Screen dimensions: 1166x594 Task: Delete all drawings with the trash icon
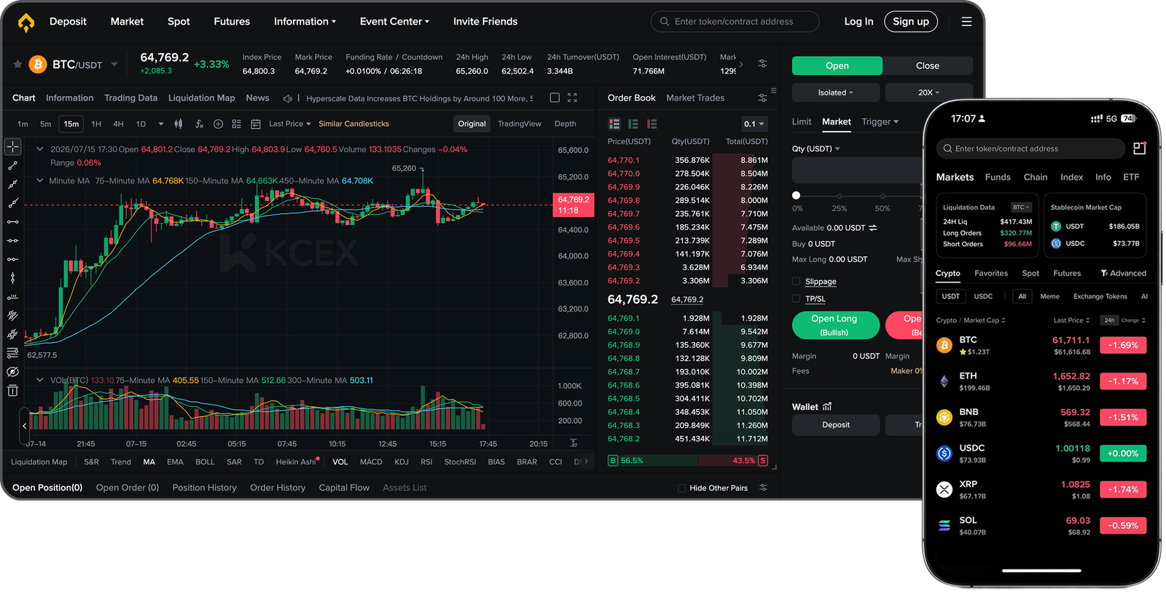13,391
